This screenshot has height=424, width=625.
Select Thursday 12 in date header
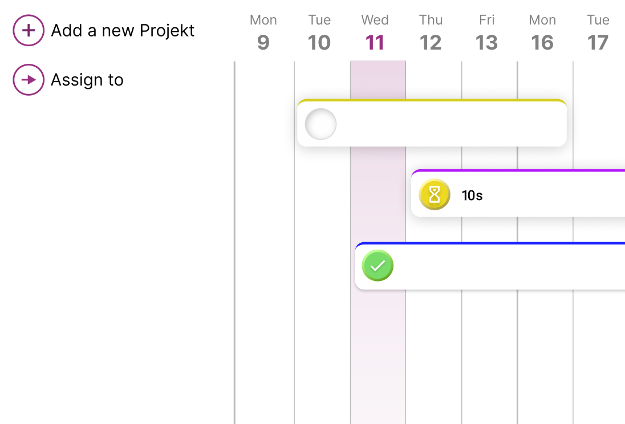point(431,33)
